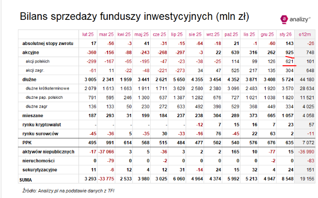Viewport: 318px width, 198px height.
Task: Click the 'akcyjne' row label
Action: 31,53
